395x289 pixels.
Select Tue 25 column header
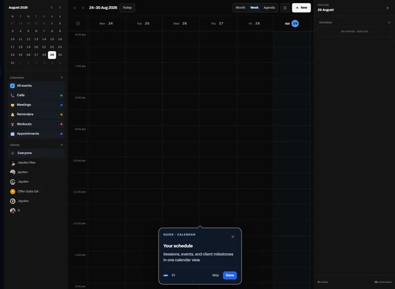click(144, 24)
